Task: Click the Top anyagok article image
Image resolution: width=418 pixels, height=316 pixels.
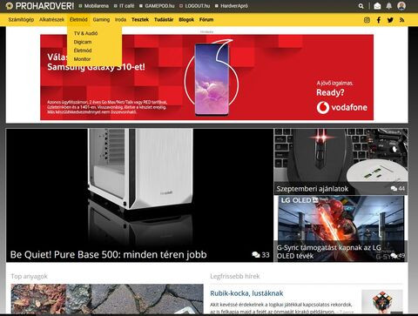Action: coord(107,299)
